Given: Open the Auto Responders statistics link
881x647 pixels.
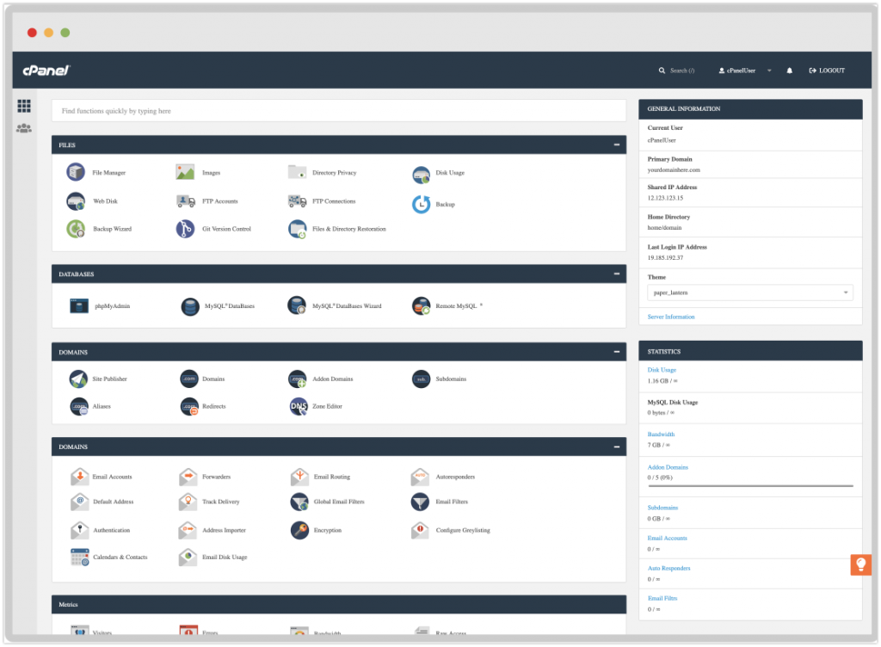Looking at the screenshot, I should tap(668, 569).
